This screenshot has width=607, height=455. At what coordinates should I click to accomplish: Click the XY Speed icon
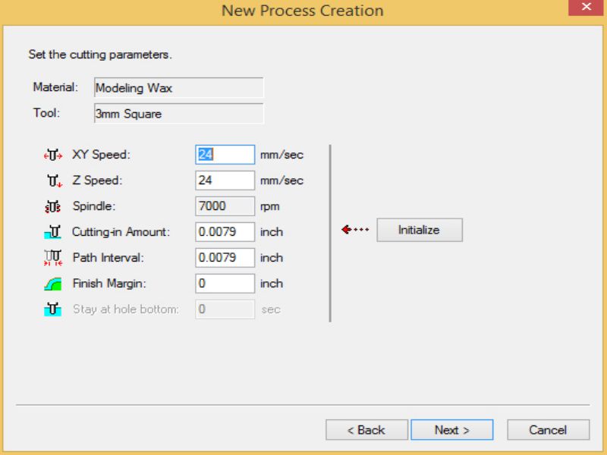coord(52,155)
